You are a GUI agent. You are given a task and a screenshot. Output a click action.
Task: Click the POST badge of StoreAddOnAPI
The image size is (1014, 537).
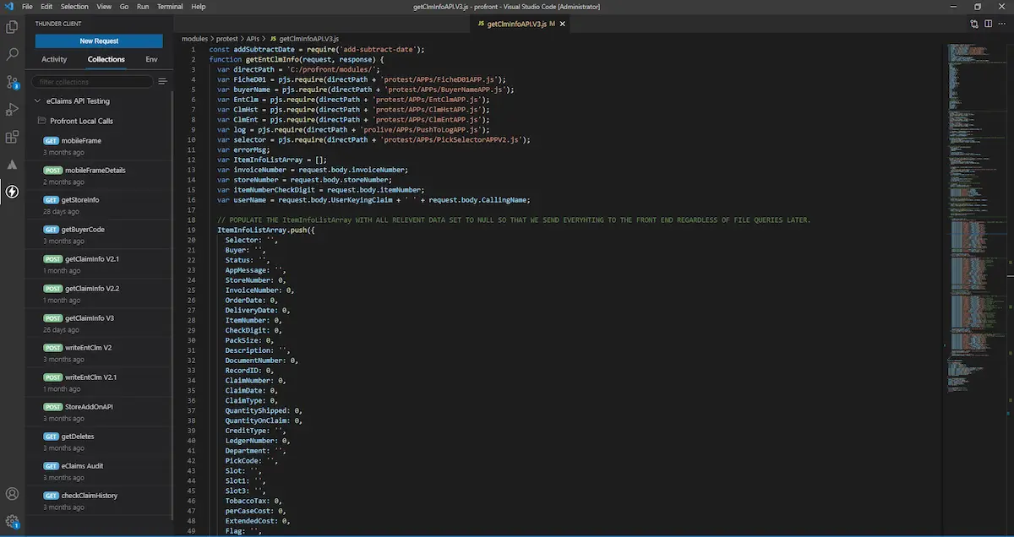pos(52,407)
